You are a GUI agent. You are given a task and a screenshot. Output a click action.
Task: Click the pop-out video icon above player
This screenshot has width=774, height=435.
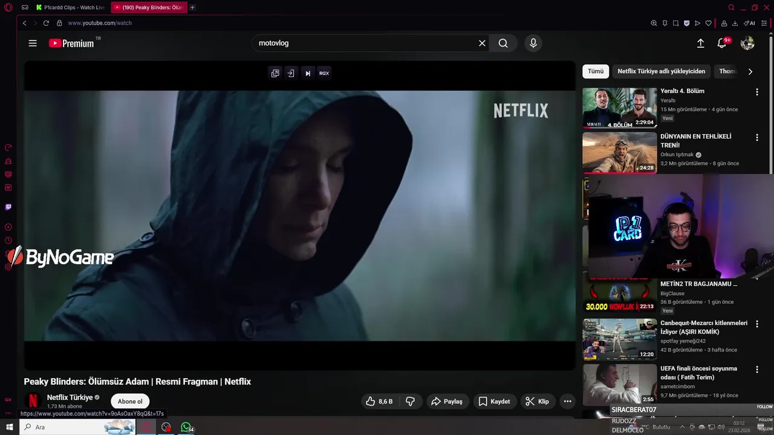click(275, 73)
